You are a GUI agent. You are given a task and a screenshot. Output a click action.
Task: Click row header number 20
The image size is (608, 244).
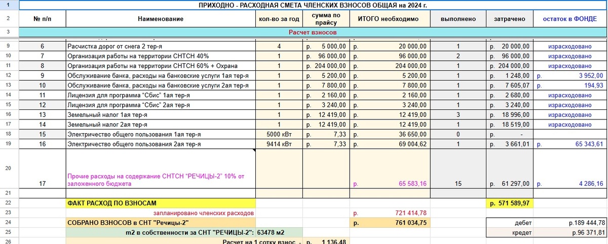9,169
